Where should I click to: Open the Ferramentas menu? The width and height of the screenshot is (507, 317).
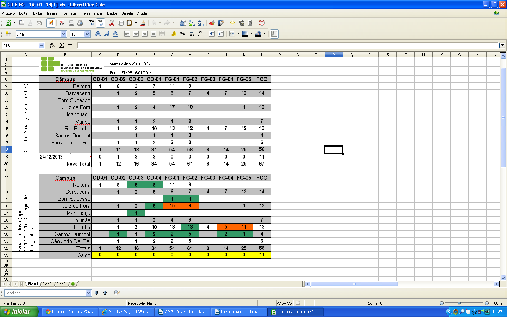pyautogui.click(x=92, y=13)
